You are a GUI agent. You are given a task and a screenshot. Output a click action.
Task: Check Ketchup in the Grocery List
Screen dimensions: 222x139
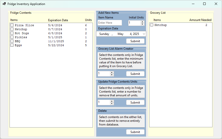(x=152, y=25)
